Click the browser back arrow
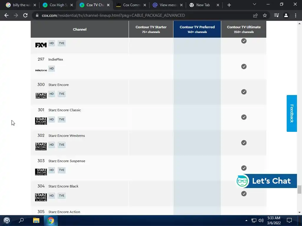 click(x=6, y=15)
